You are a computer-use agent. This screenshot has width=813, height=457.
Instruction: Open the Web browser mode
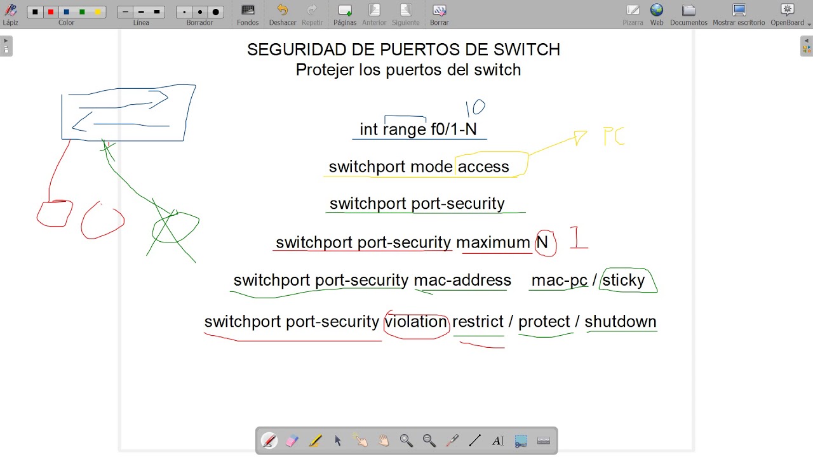[x=657, y=14]
